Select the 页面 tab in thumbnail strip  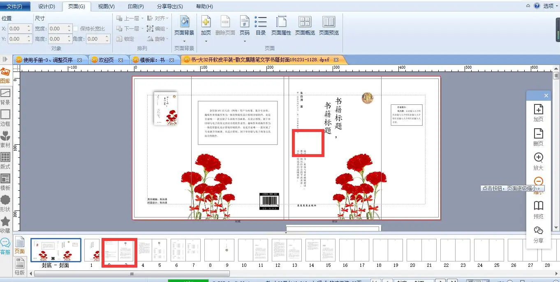coord(19,245)
